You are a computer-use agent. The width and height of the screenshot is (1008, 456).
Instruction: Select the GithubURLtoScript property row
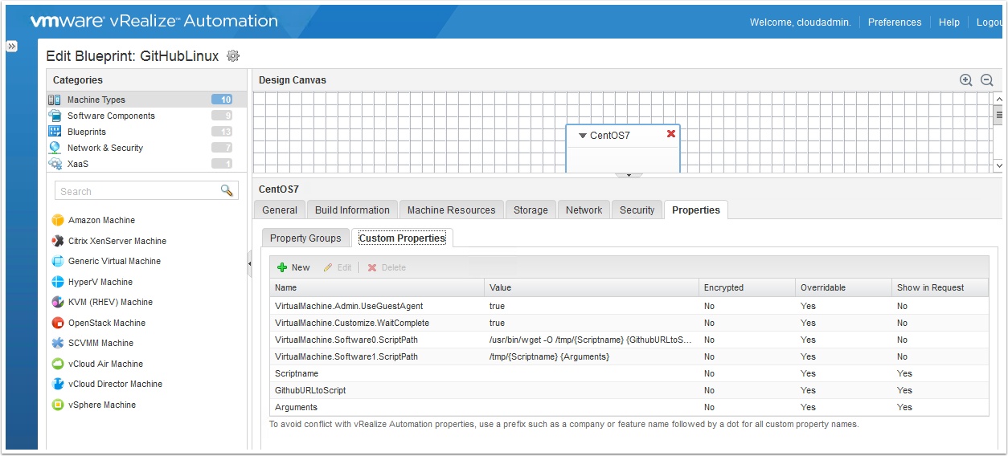pyautogui.click(x=629, y=390)
